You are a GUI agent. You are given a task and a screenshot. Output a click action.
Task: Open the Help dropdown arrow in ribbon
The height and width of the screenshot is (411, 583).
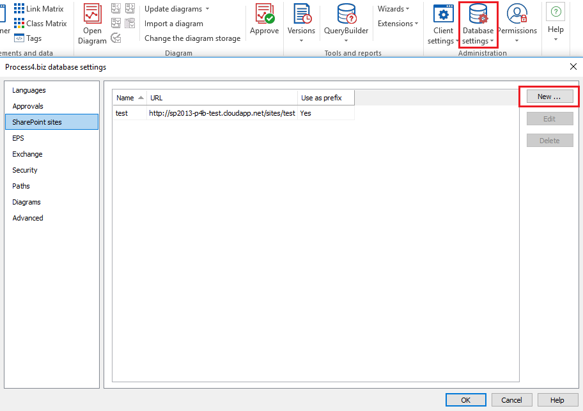556,40
